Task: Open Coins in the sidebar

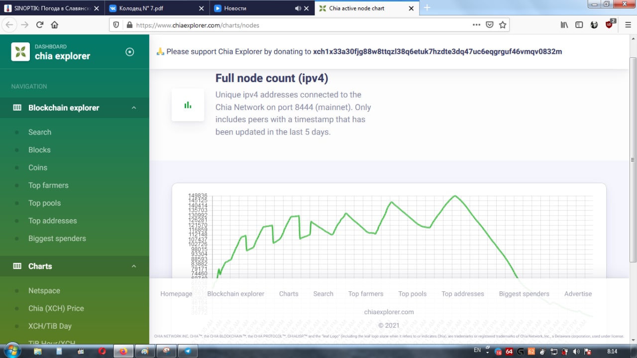Action: (38, 168)
